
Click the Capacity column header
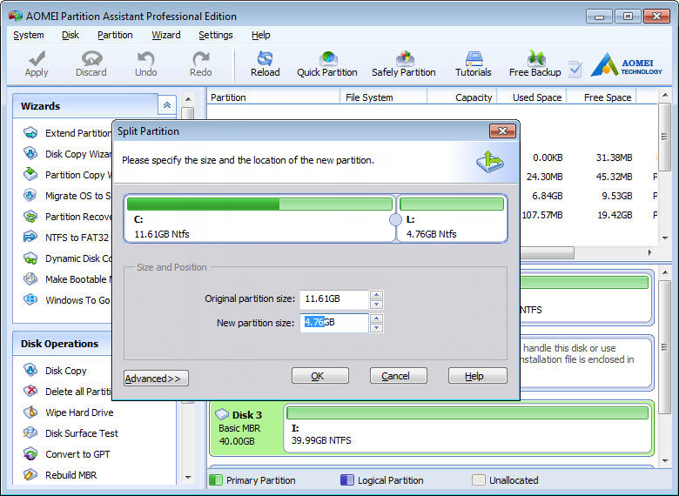click(462, 97)
